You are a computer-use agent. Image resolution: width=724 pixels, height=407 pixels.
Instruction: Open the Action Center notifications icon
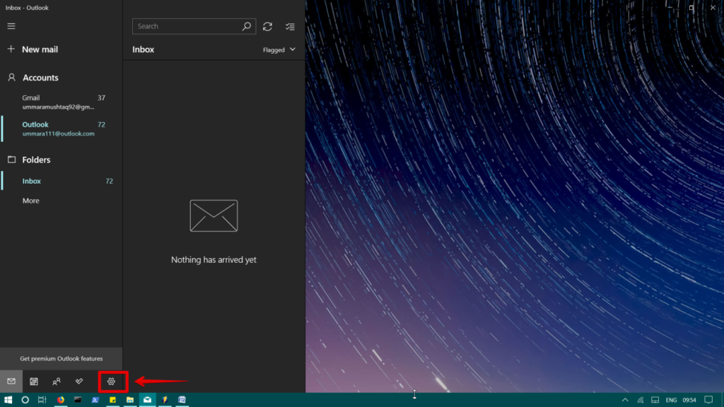coord(708,400)
